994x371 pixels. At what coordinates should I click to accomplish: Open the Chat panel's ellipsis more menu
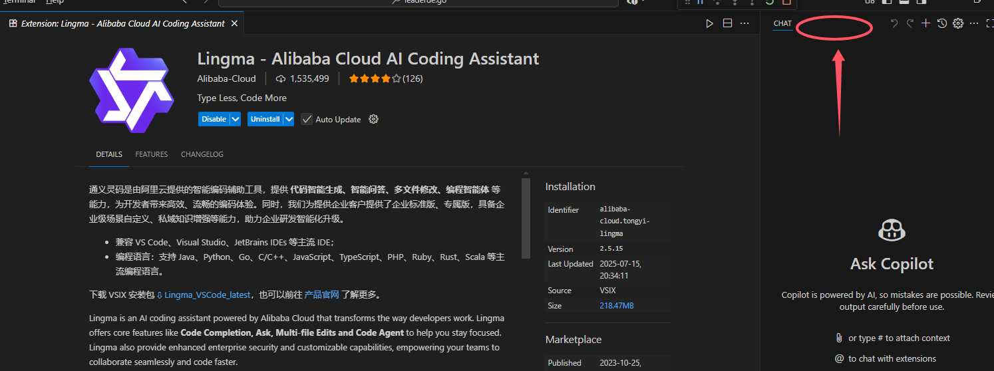click(x=974, y=23)
